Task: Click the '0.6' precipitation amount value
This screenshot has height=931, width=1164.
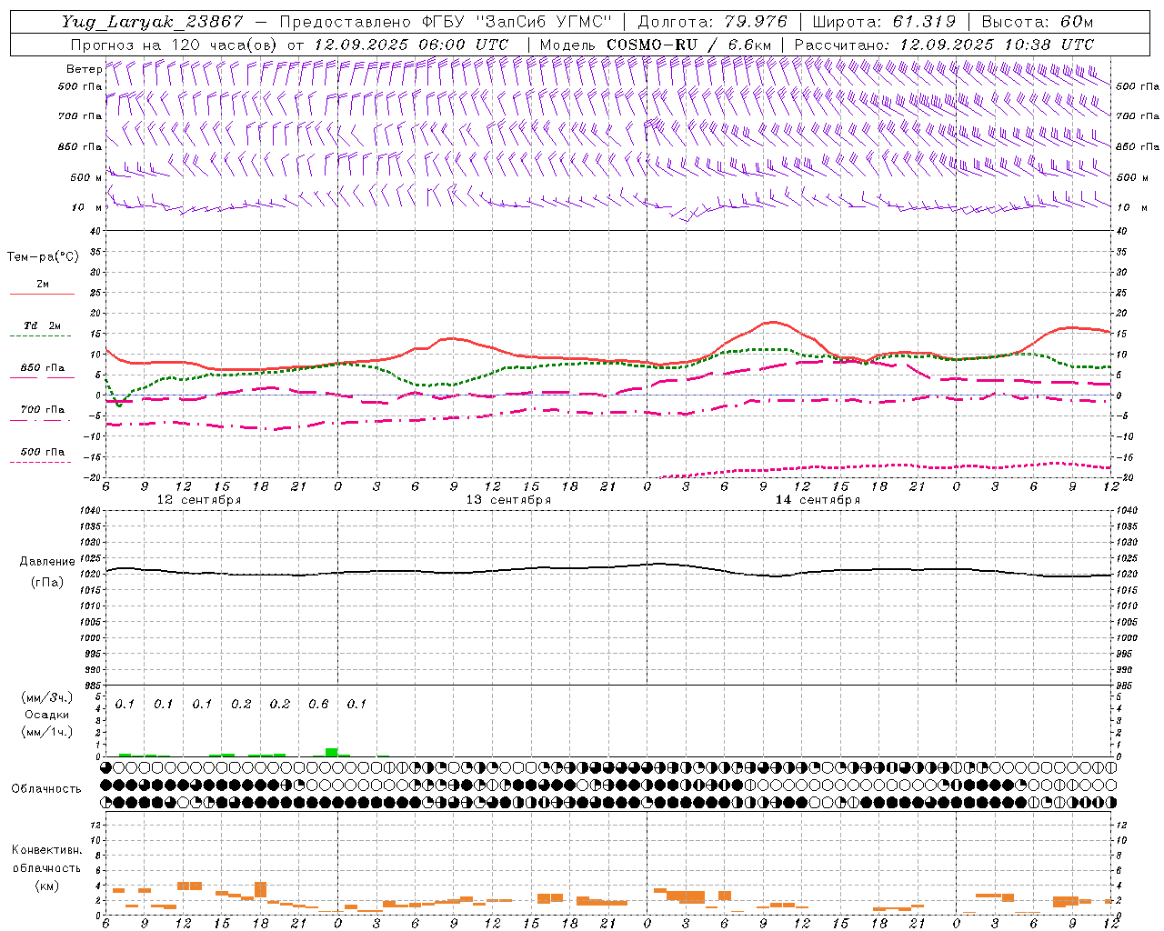Action: pyautogui.click(x=318, y=705)
